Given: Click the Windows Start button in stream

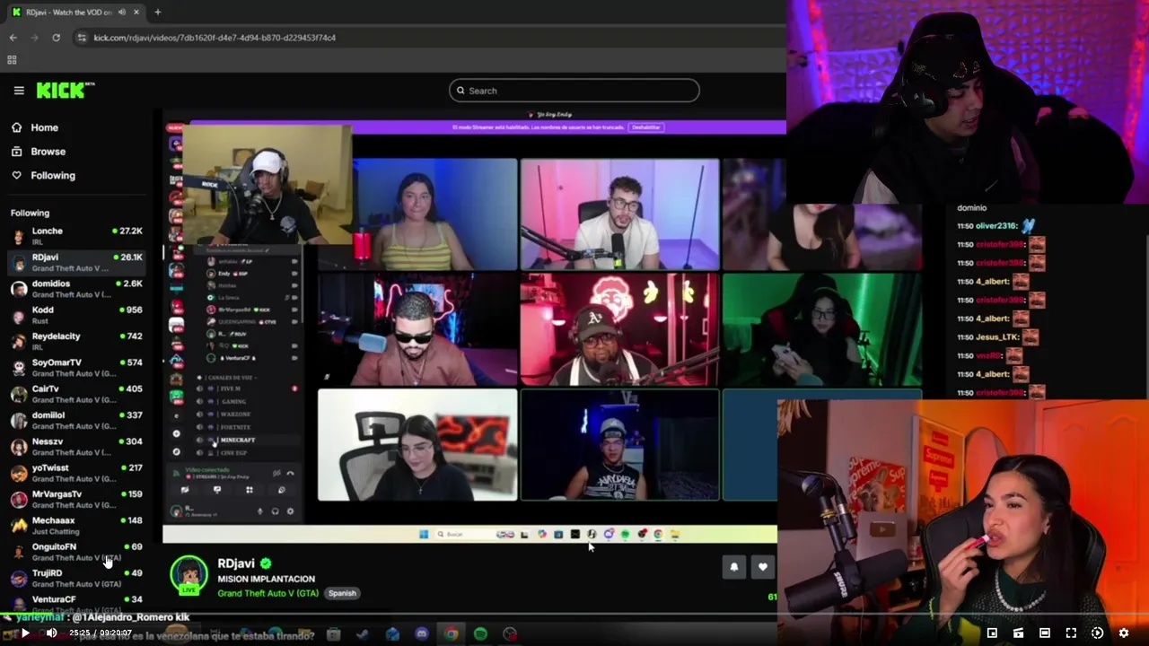Looking at the screenshot, I should [x=424, y=534].
